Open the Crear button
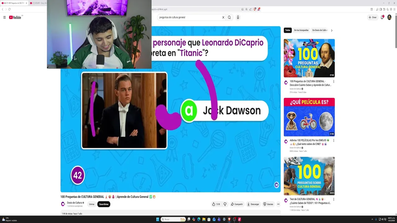Viewport: 397px width, 223px height. (372, 17)
